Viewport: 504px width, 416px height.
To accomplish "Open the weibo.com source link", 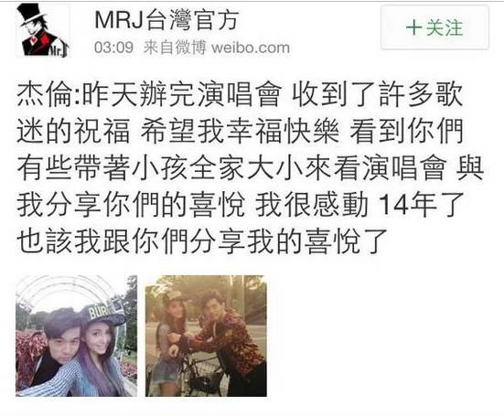I will (x=251, y=48).
